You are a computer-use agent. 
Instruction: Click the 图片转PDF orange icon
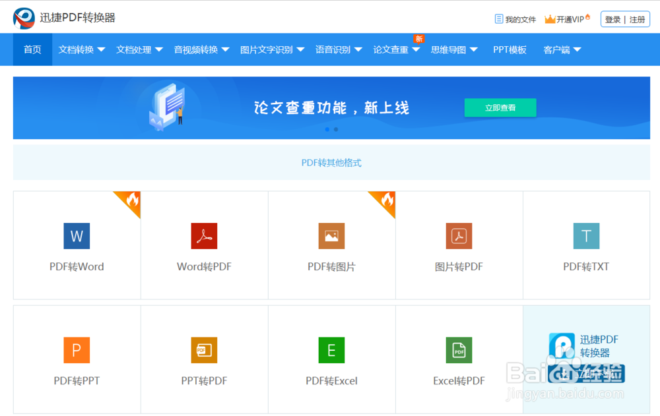tap(459, 236)
